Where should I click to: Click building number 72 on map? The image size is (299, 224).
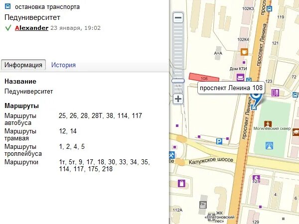point(294,77)
